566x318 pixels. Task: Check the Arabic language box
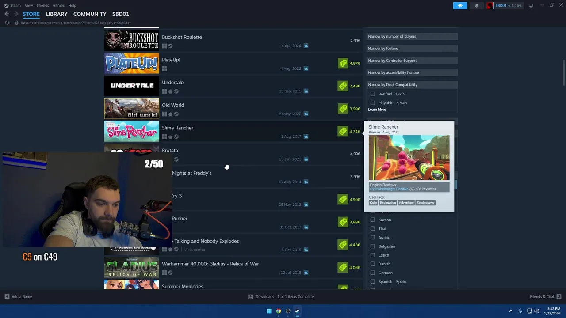tap(372, 237)
